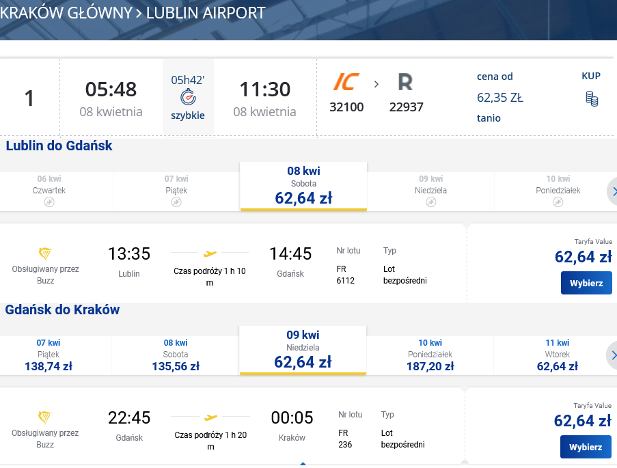Show next dates for Gdańsk do Kraków
Screen dimensions: 617x468
pos(612,355)
